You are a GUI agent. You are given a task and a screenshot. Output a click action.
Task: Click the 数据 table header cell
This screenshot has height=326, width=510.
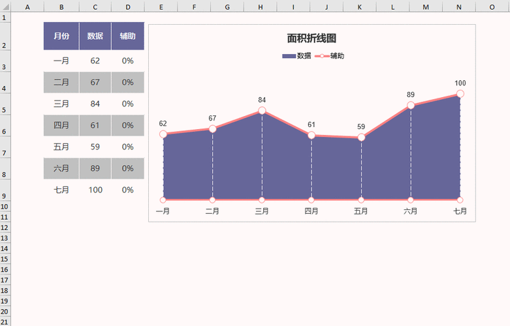coord(95,36)
